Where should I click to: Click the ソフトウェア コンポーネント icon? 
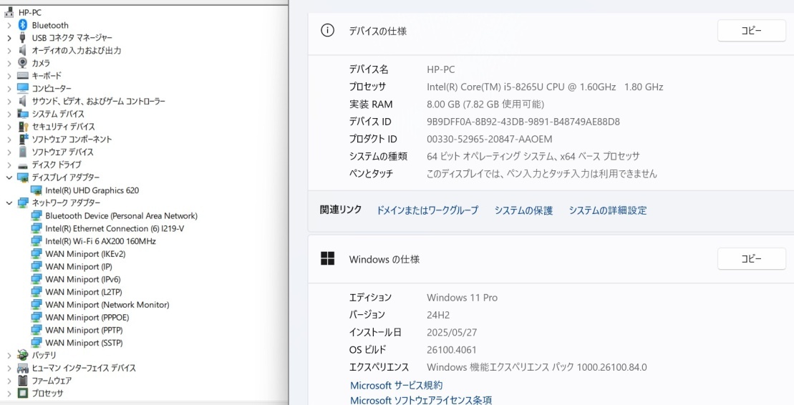(x=23, y=139)
